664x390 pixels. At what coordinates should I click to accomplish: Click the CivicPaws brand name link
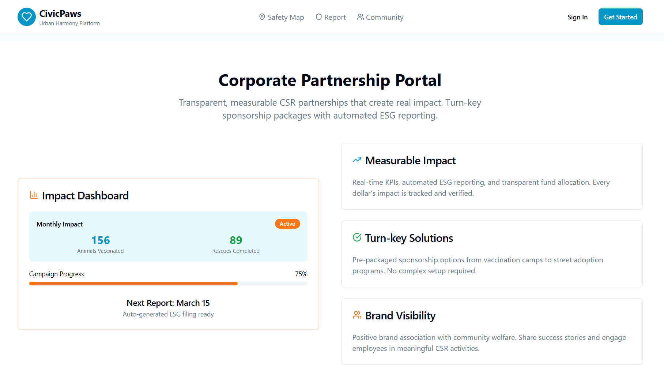[60, 14]
